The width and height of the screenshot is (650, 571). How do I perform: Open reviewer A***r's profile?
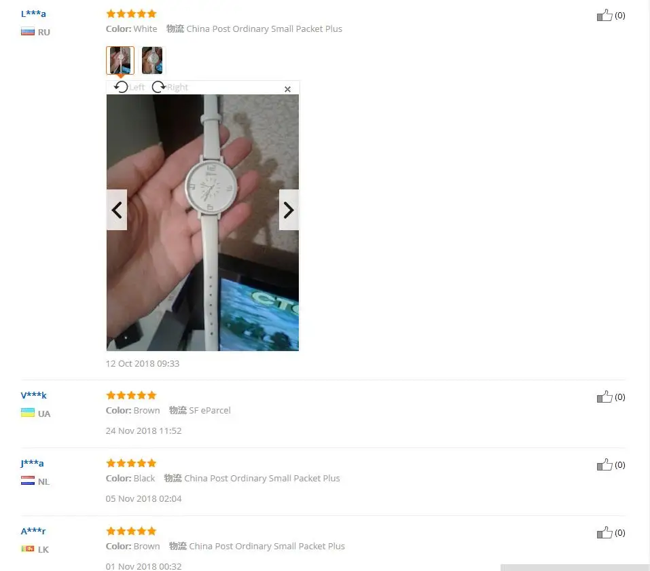coord(33,531)
